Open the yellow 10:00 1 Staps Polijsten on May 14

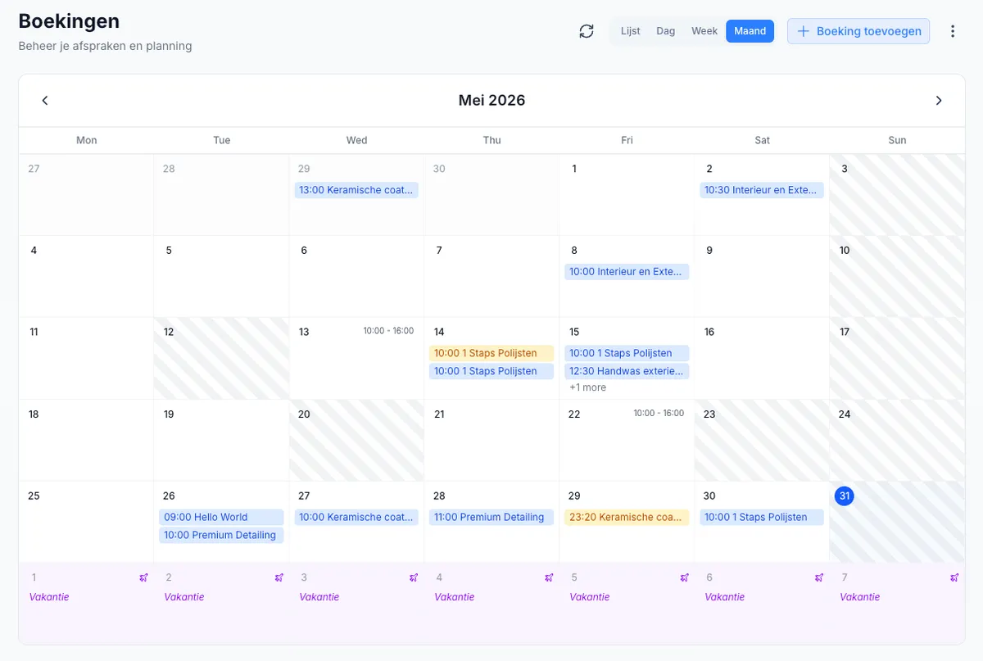point(491,354)
